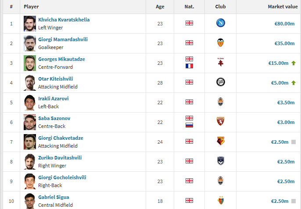Sort the table by Market value column
The image size is (301, 209).
tap(283, 7)
